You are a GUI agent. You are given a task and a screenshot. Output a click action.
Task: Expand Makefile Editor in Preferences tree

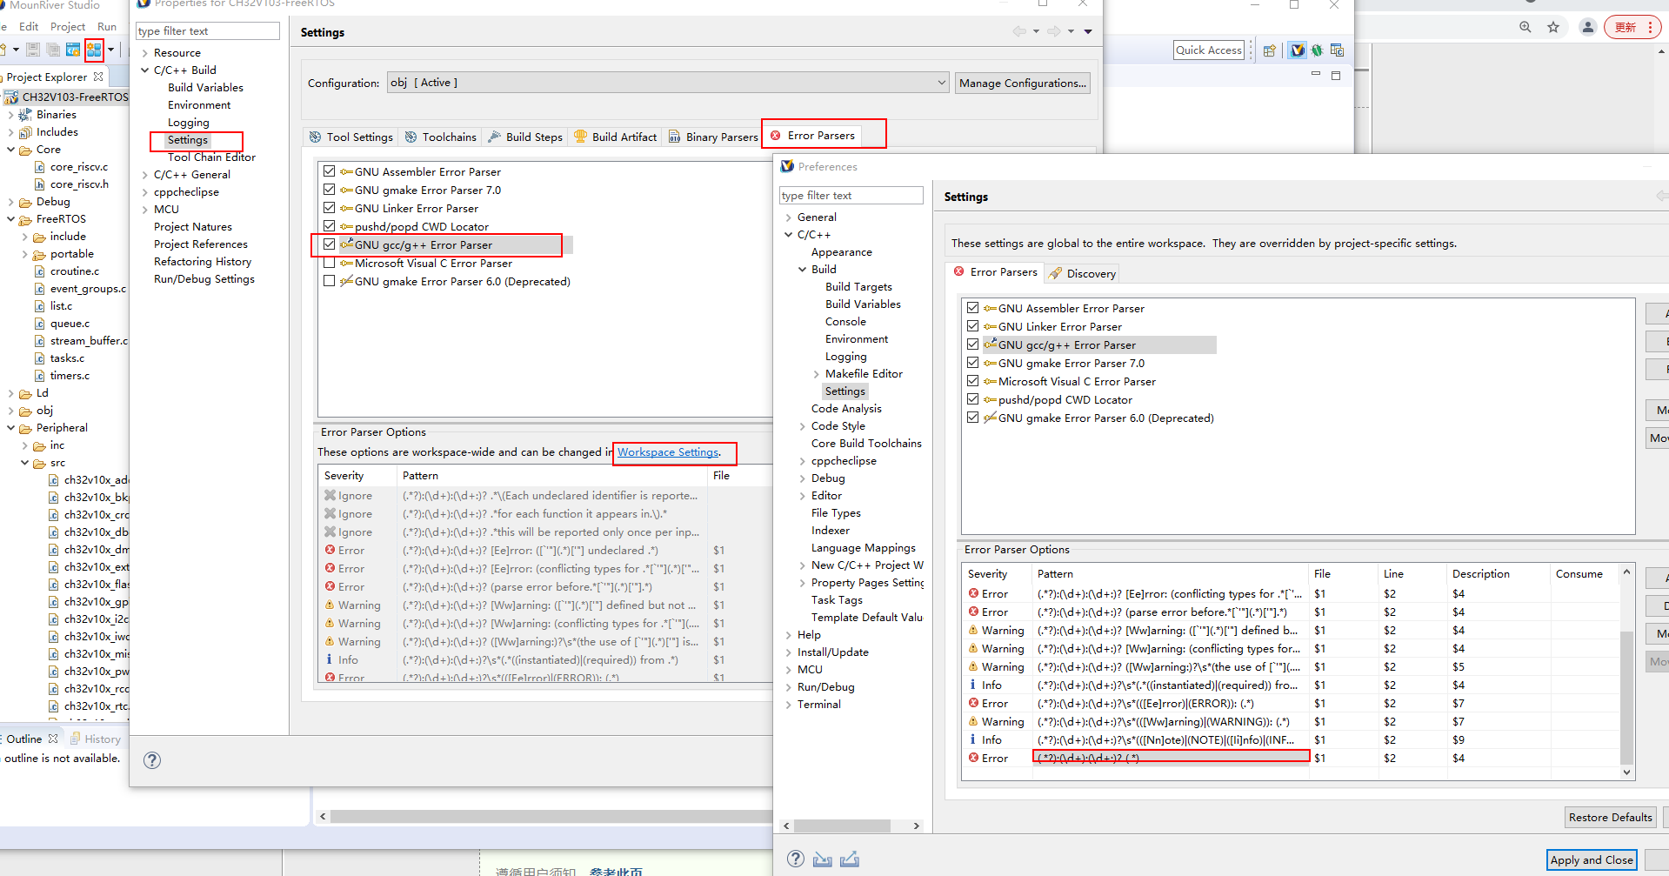coord(817,374)
